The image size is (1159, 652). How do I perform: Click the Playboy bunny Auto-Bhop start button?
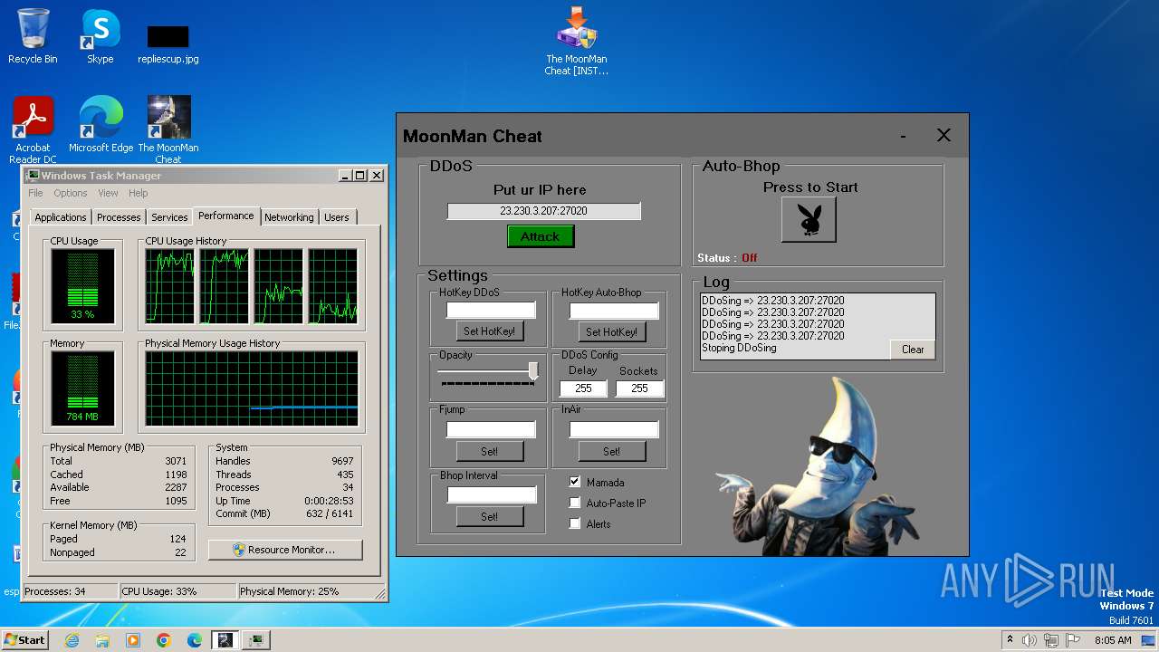coord(809,220)
